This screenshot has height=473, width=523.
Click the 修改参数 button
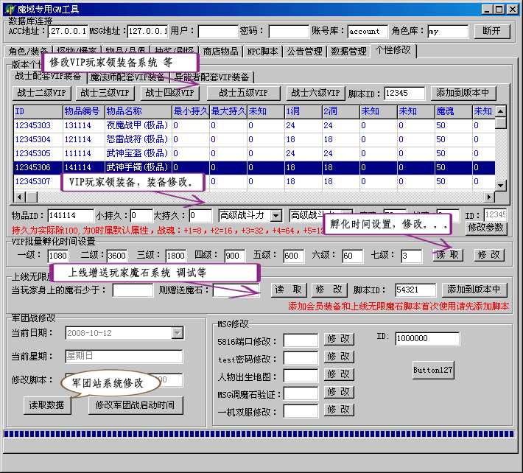(x=486, y=228)
